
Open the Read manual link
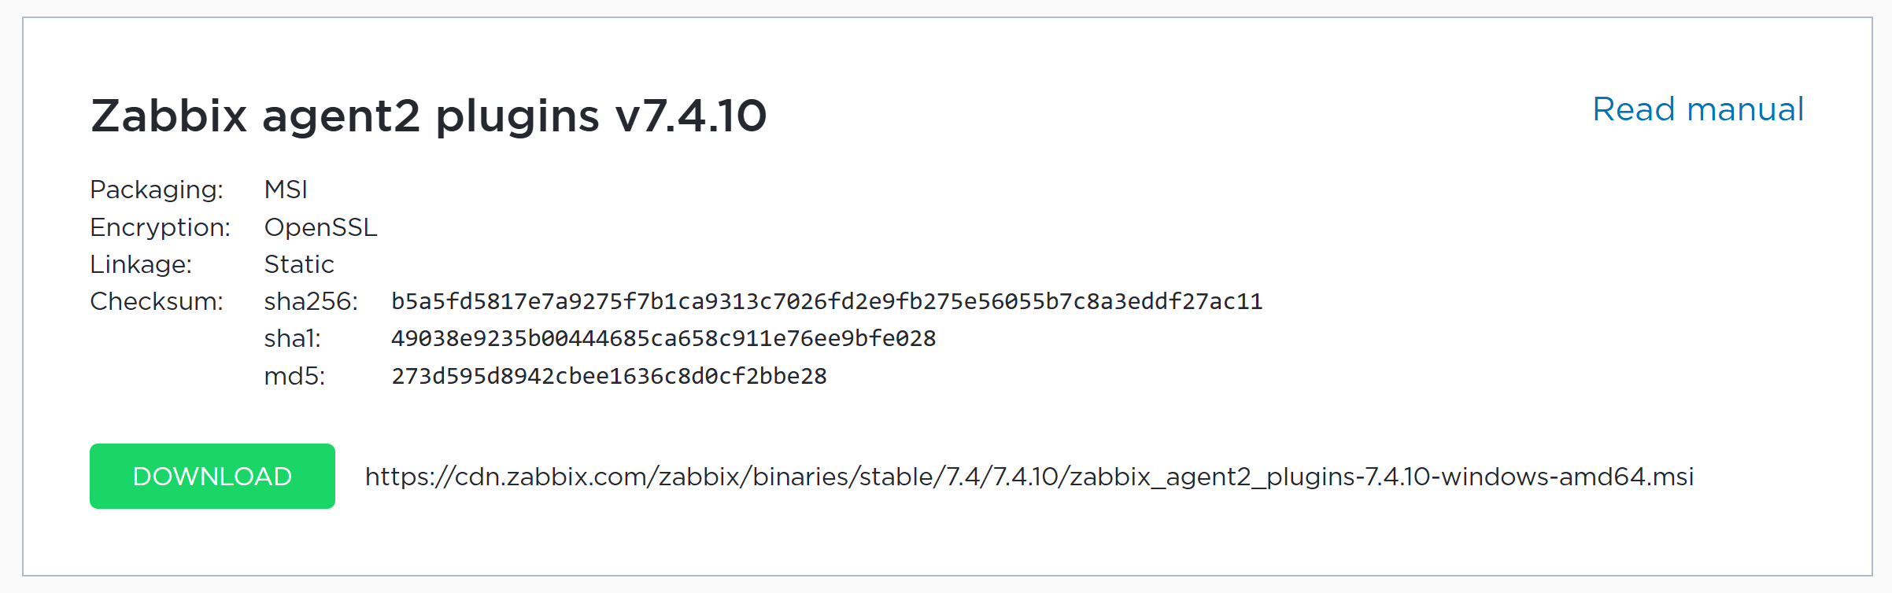pyautogui.click(x=1698, y=109)
